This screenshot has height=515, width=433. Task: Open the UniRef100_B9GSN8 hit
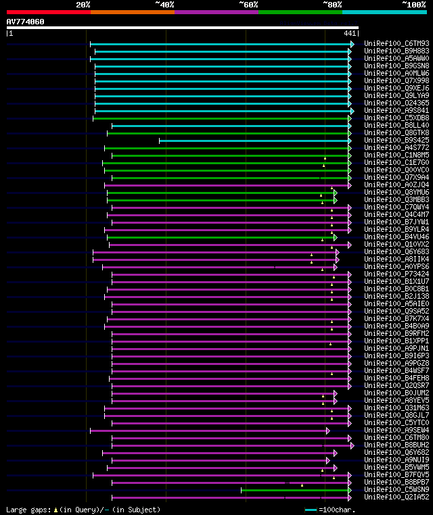click(396, 66)
